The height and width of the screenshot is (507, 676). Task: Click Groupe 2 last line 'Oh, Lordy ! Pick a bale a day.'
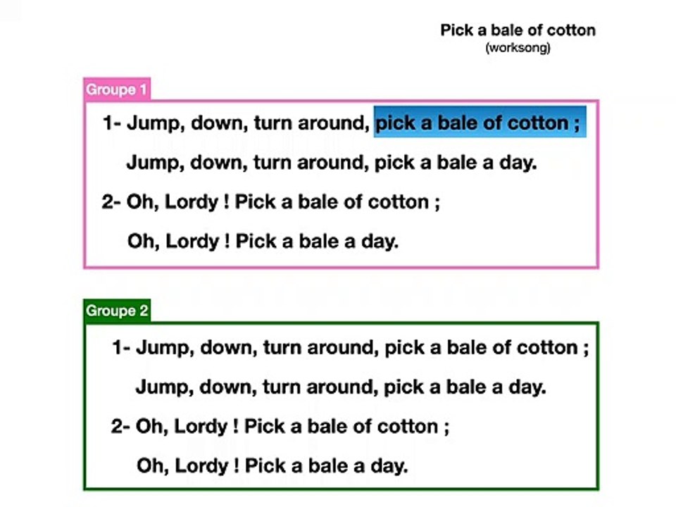tap(273, 465)
